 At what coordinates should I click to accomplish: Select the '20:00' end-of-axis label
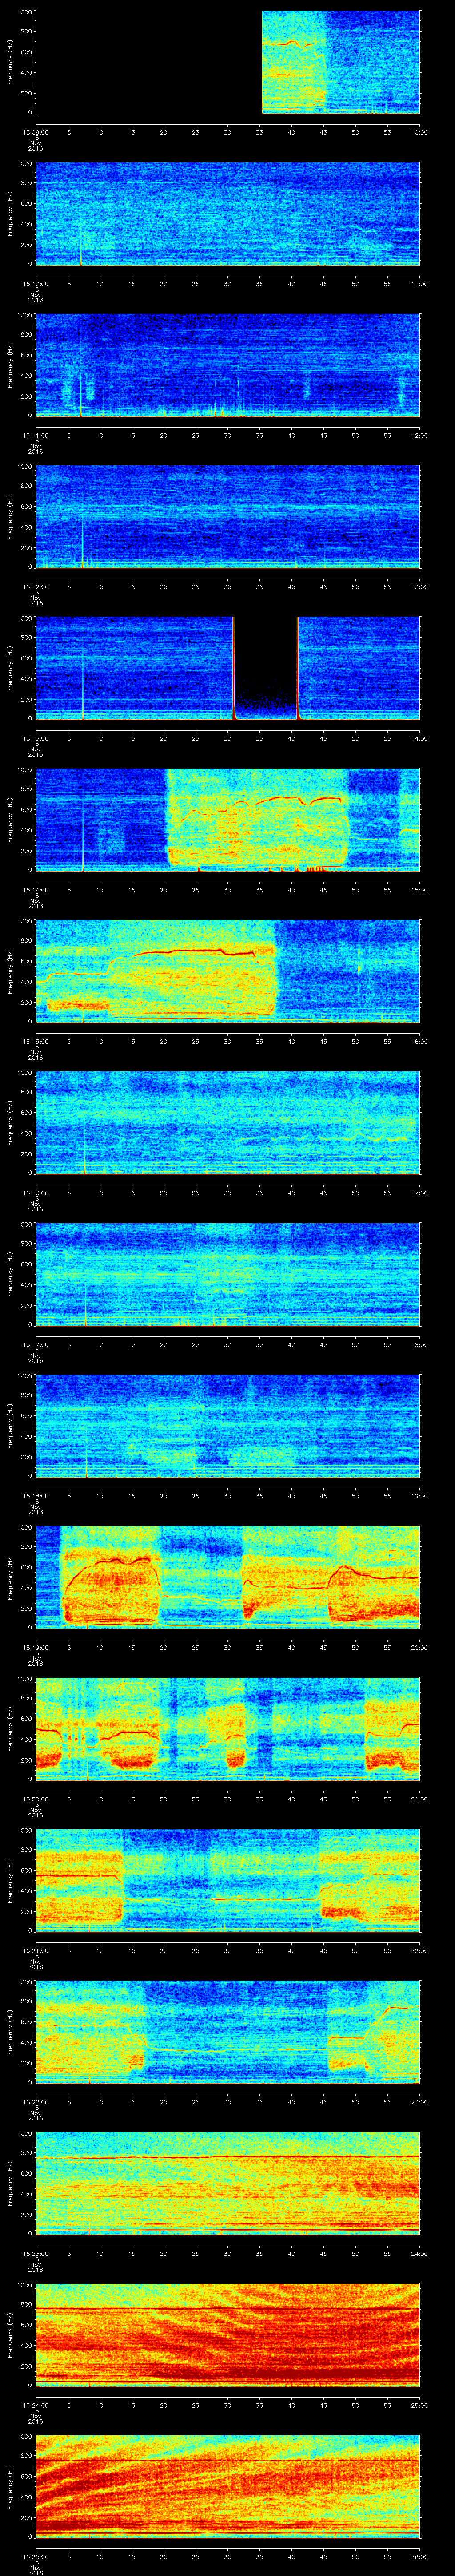coord(420,1647)
